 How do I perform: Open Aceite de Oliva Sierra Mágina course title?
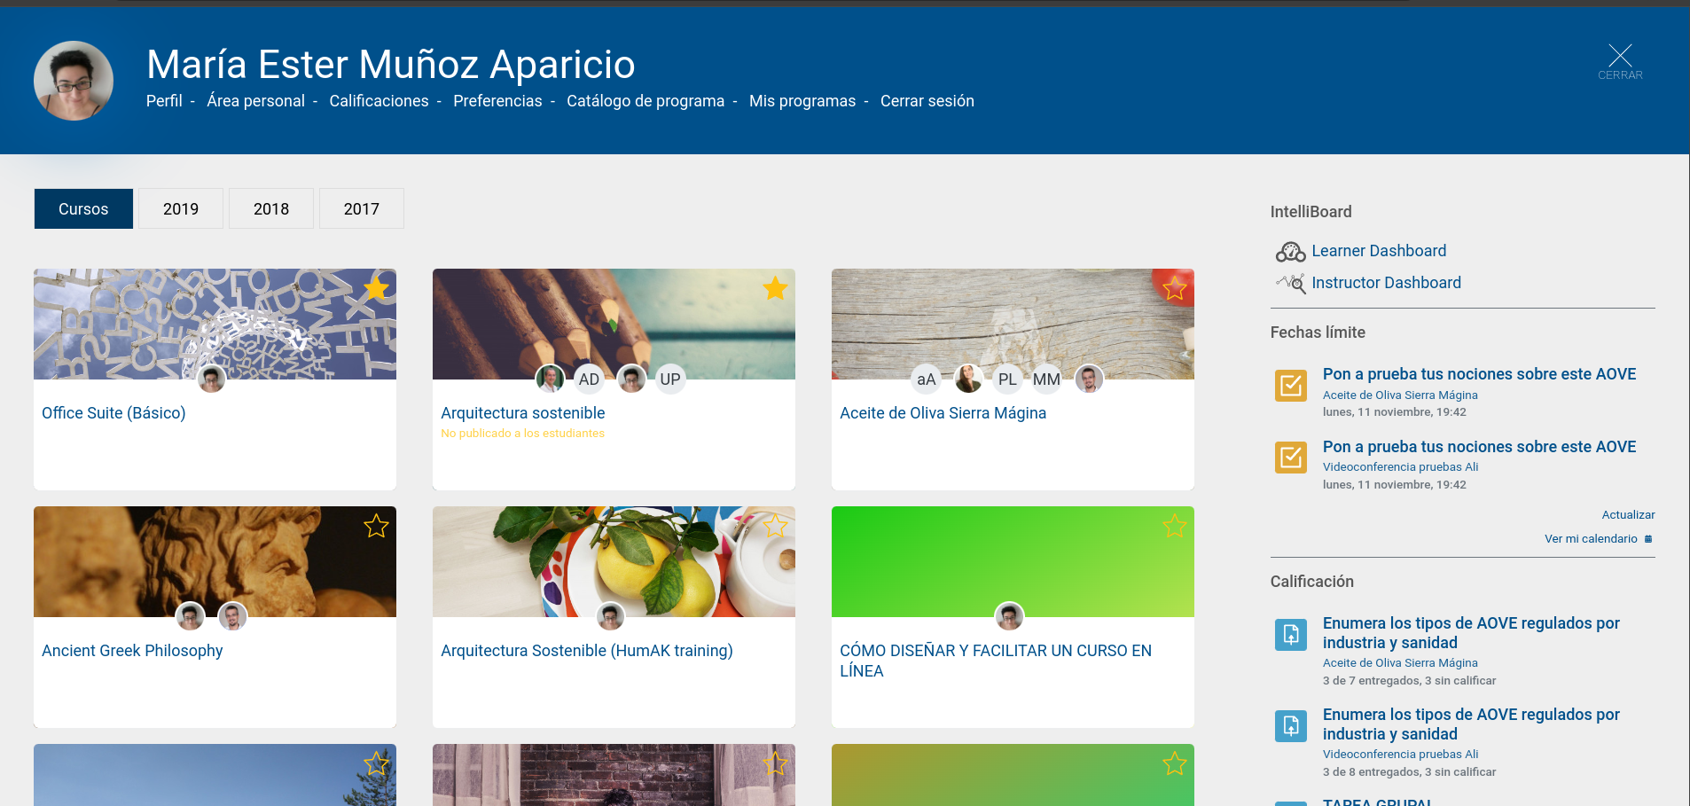[x=943, y=413]
